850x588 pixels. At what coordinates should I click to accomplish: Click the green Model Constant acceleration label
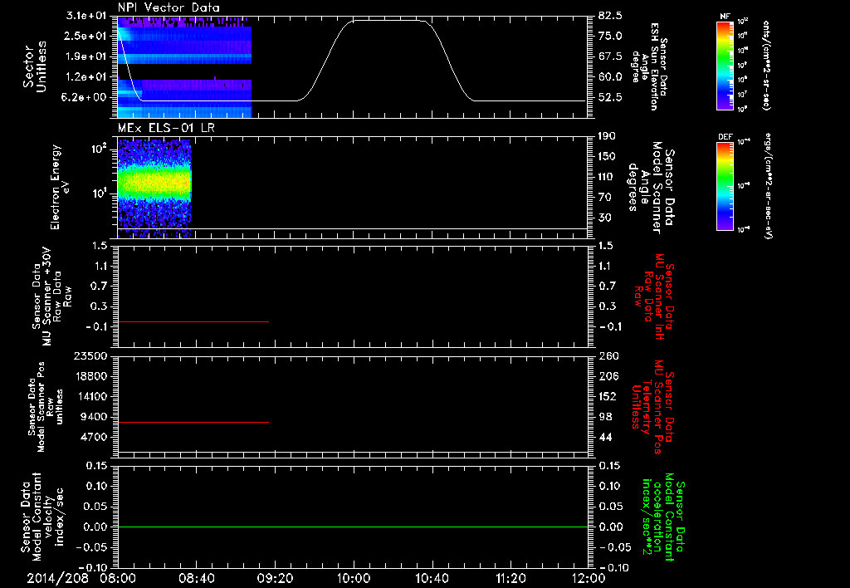click(662, 517)
